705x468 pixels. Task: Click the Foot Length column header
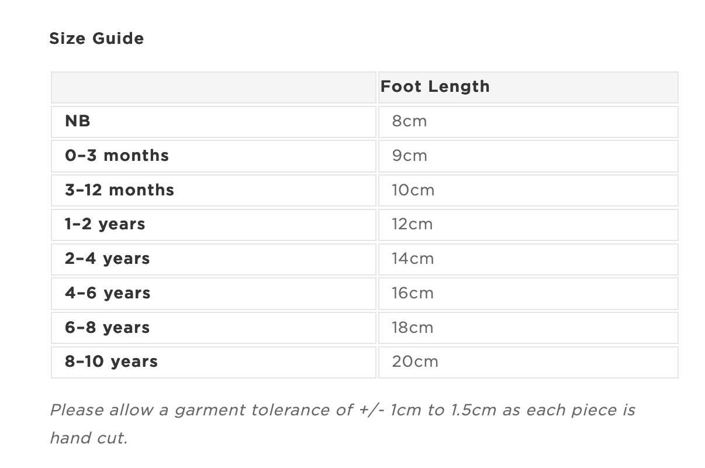(435, 87)
